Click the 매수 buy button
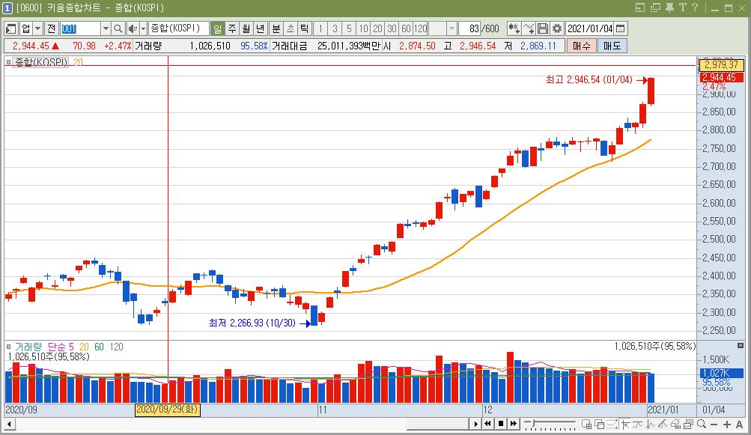The image size is (751, 435). pos(582,46)
